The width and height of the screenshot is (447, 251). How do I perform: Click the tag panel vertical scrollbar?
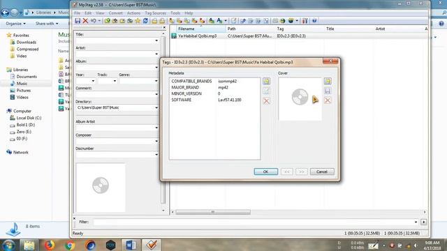click(x=163, y=119)
